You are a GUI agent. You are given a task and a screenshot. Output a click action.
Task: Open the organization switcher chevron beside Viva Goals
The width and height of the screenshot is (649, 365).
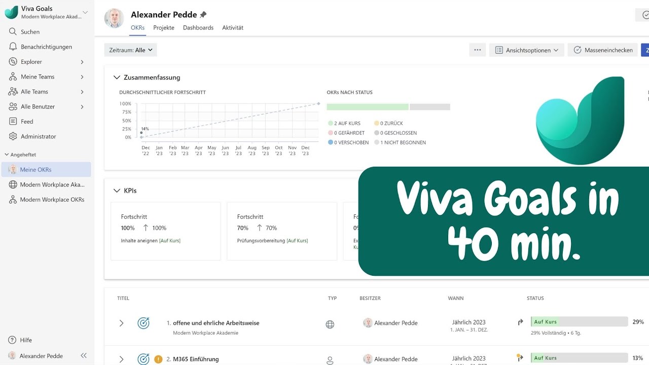click(x=85, y=12)
